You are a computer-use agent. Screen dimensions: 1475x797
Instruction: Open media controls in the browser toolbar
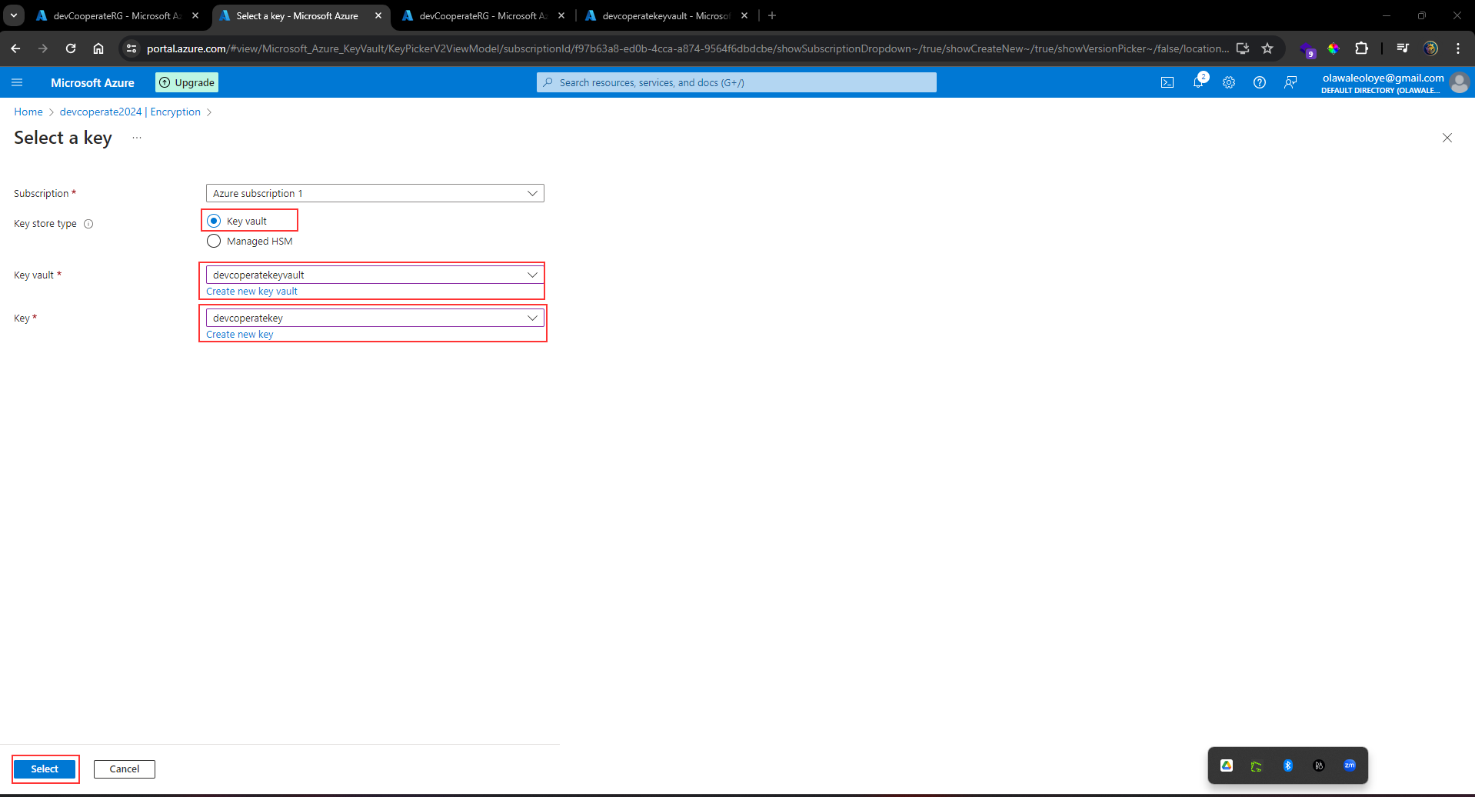[1403, 48]
